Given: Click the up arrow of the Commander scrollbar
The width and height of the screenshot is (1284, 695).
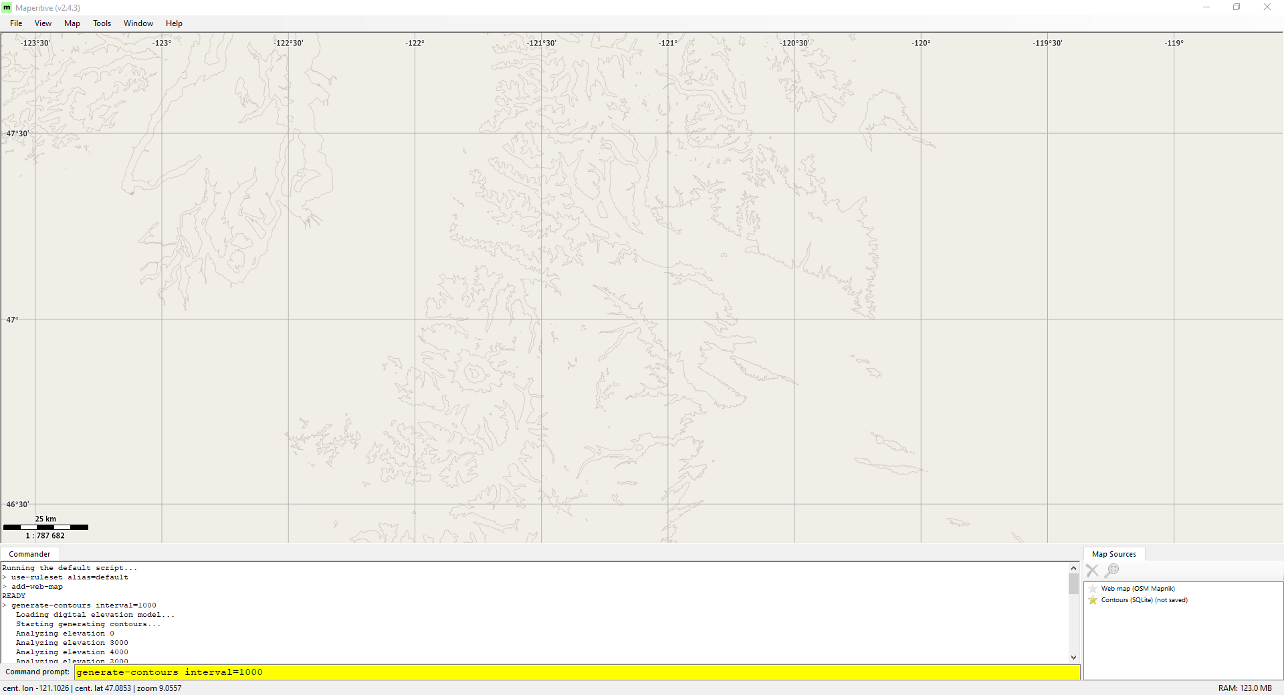Looking at the screenshot, I should 1074,567.
